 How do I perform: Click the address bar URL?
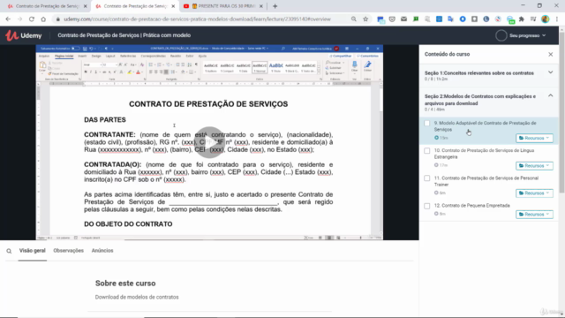tap(197, 19)
